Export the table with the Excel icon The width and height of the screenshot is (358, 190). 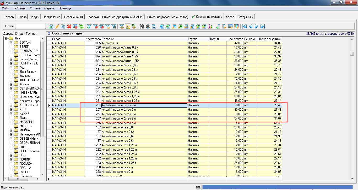168,26
